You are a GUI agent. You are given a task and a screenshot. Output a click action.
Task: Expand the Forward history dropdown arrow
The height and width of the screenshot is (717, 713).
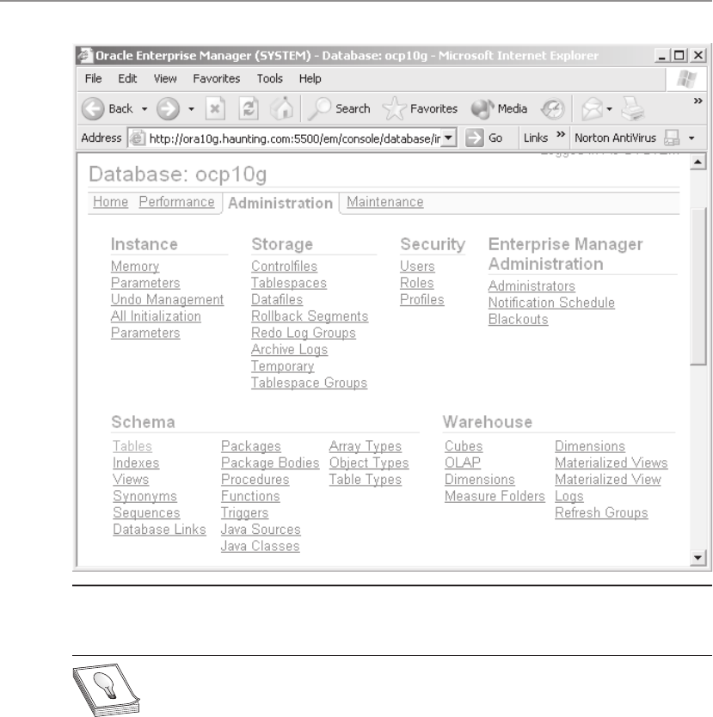pos(191,109)
